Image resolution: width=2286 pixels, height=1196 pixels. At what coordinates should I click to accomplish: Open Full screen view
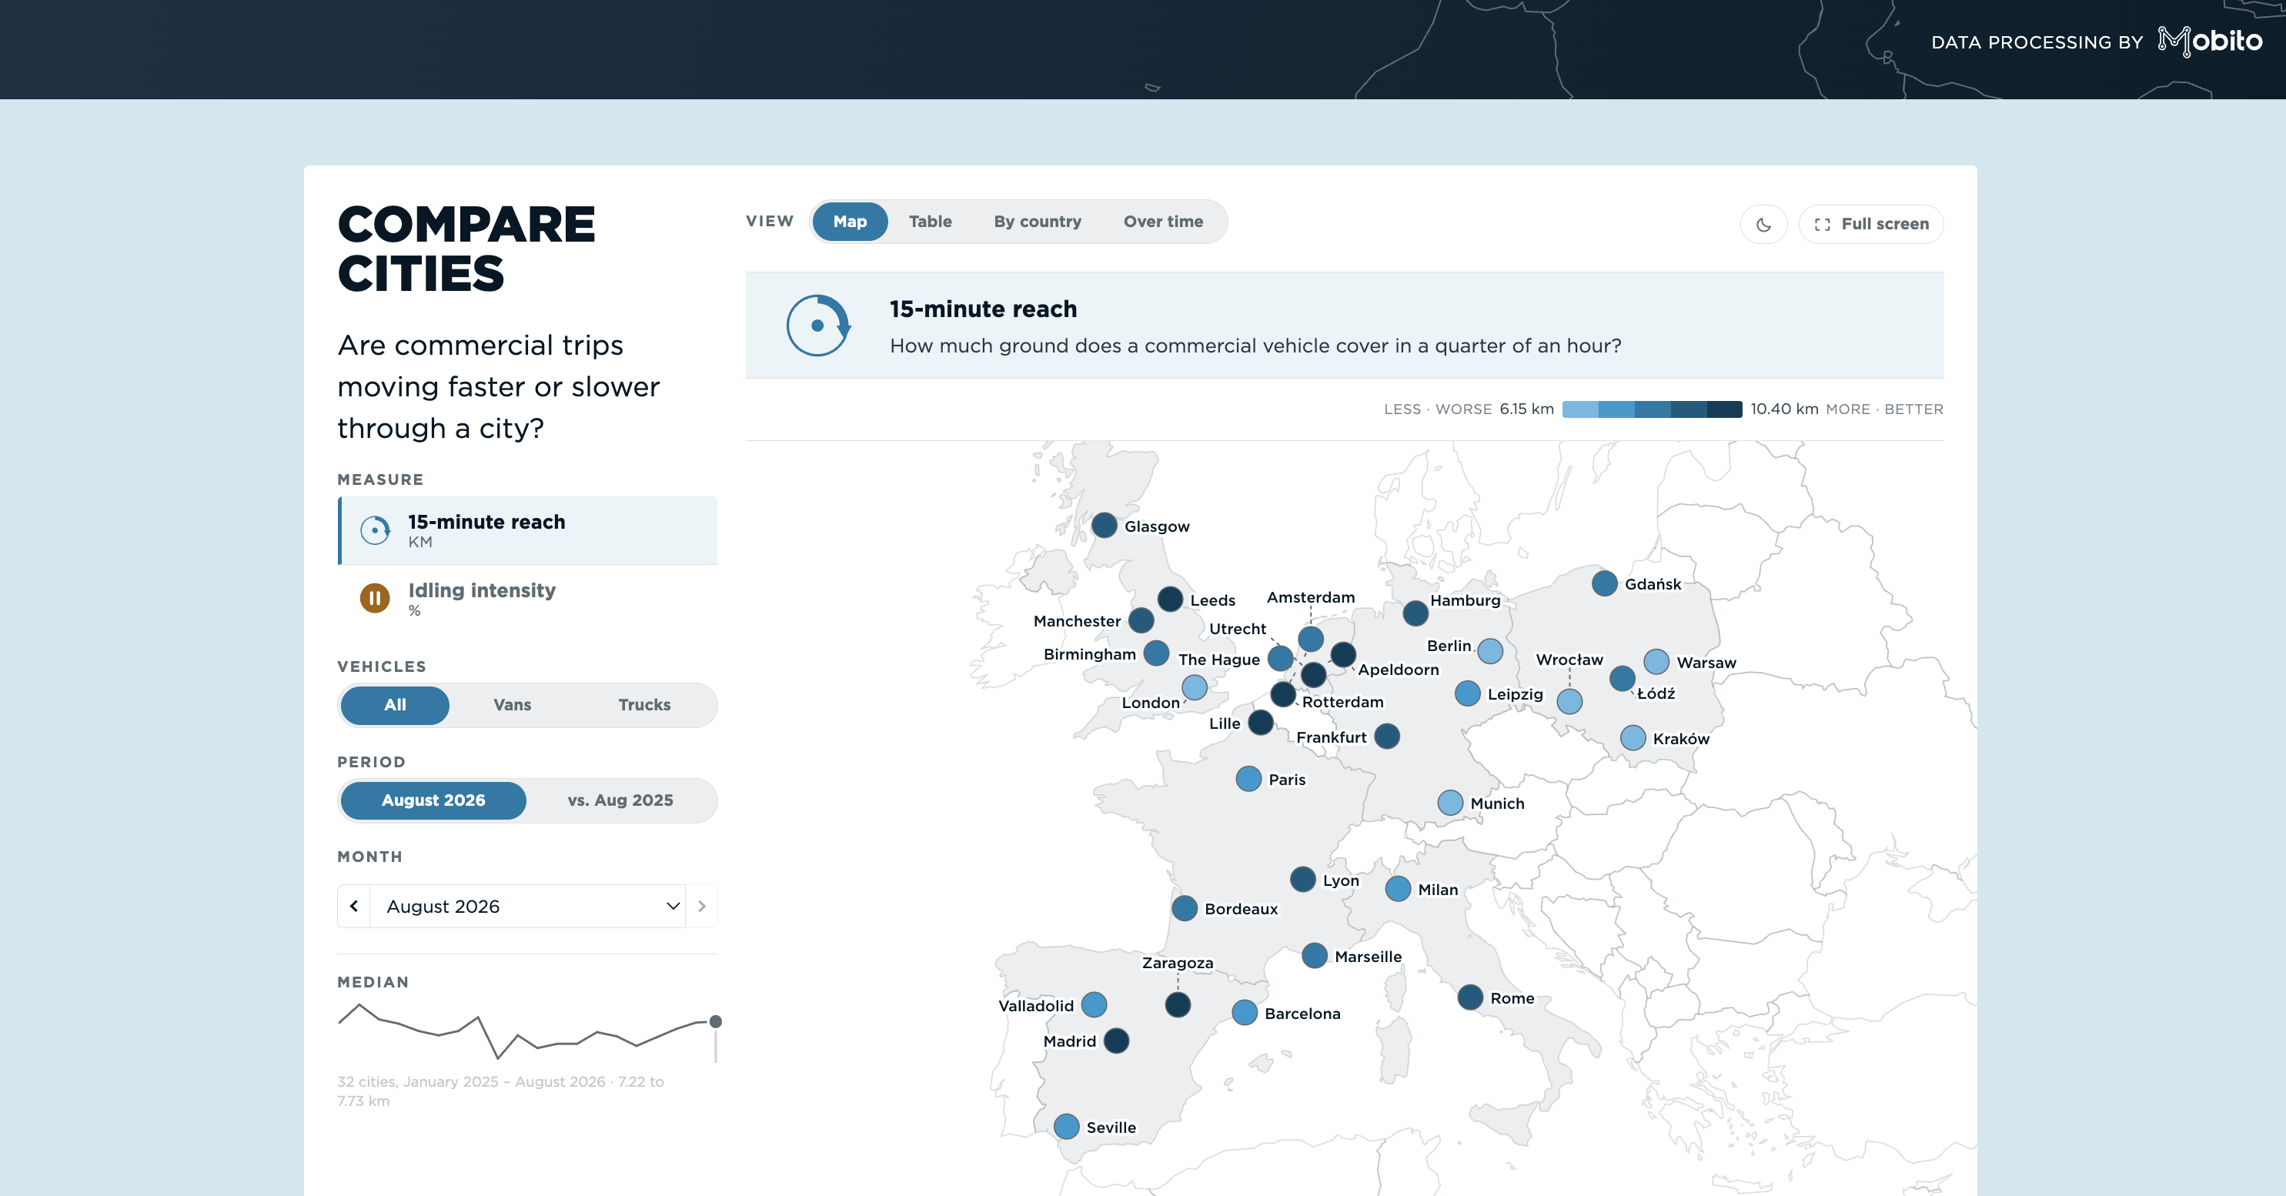point(1870,225)
